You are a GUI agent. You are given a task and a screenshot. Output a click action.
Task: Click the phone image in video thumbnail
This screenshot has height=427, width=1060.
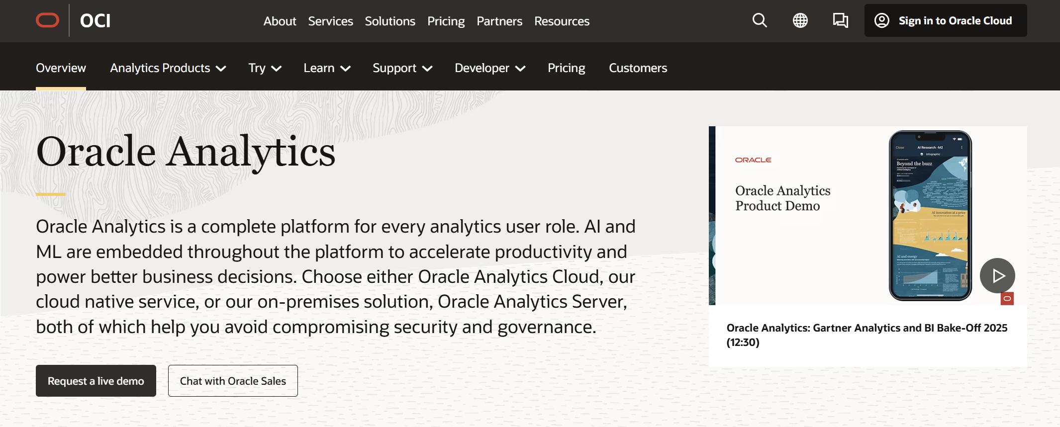(x=930, y=215)
